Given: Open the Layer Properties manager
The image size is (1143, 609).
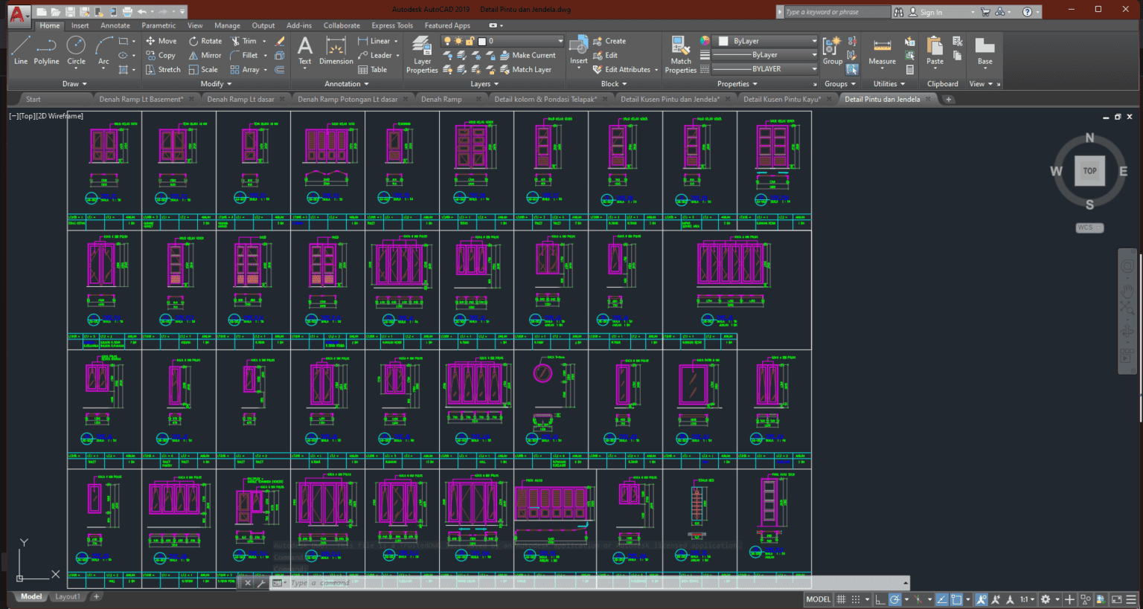Looking at the screenshot, I should (x=421, y=54).
